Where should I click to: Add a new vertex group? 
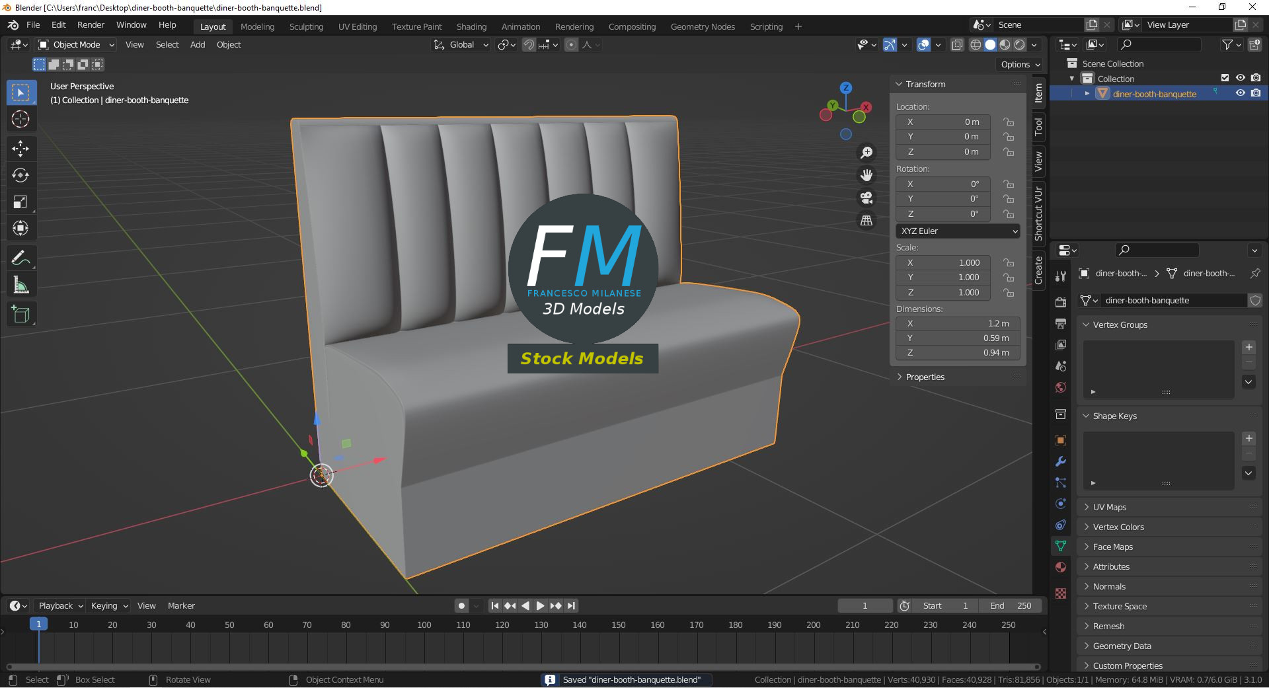(x=1249, y=348)
